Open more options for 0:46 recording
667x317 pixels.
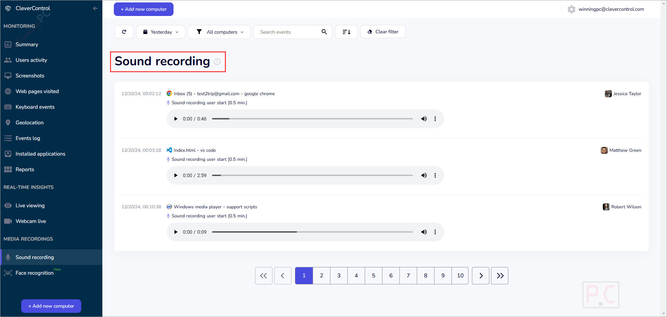[x=435, y=119]
